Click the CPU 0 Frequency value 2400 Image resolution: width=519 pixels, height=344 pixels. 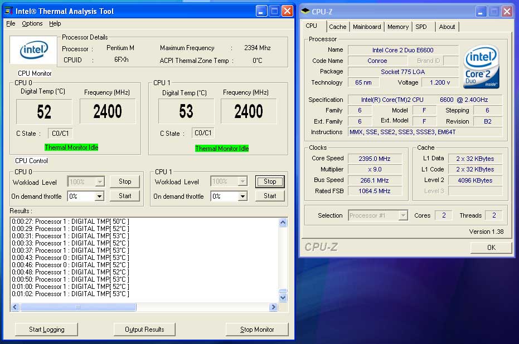click(x=108, y=111)
